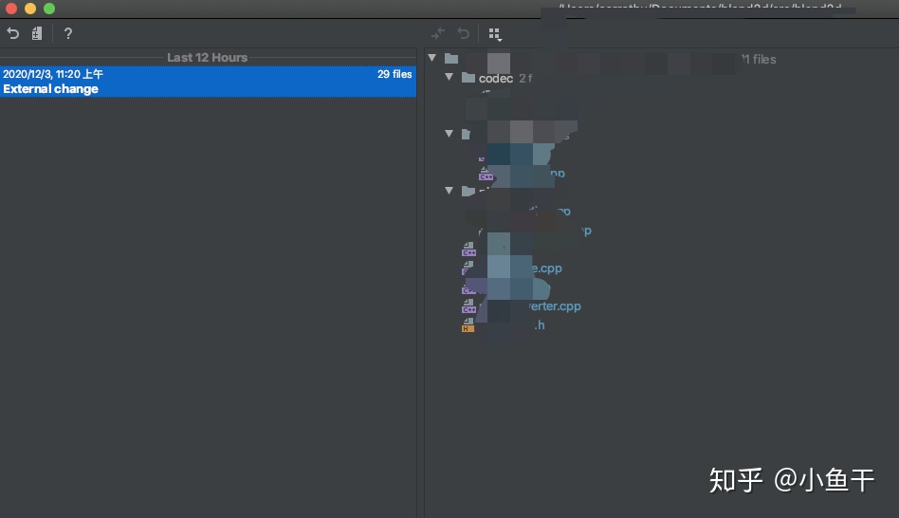The height and width of the screenshot is (518, 899).
Task: Click the Show Diff arrows icon
Action: (x=438, y=33)
